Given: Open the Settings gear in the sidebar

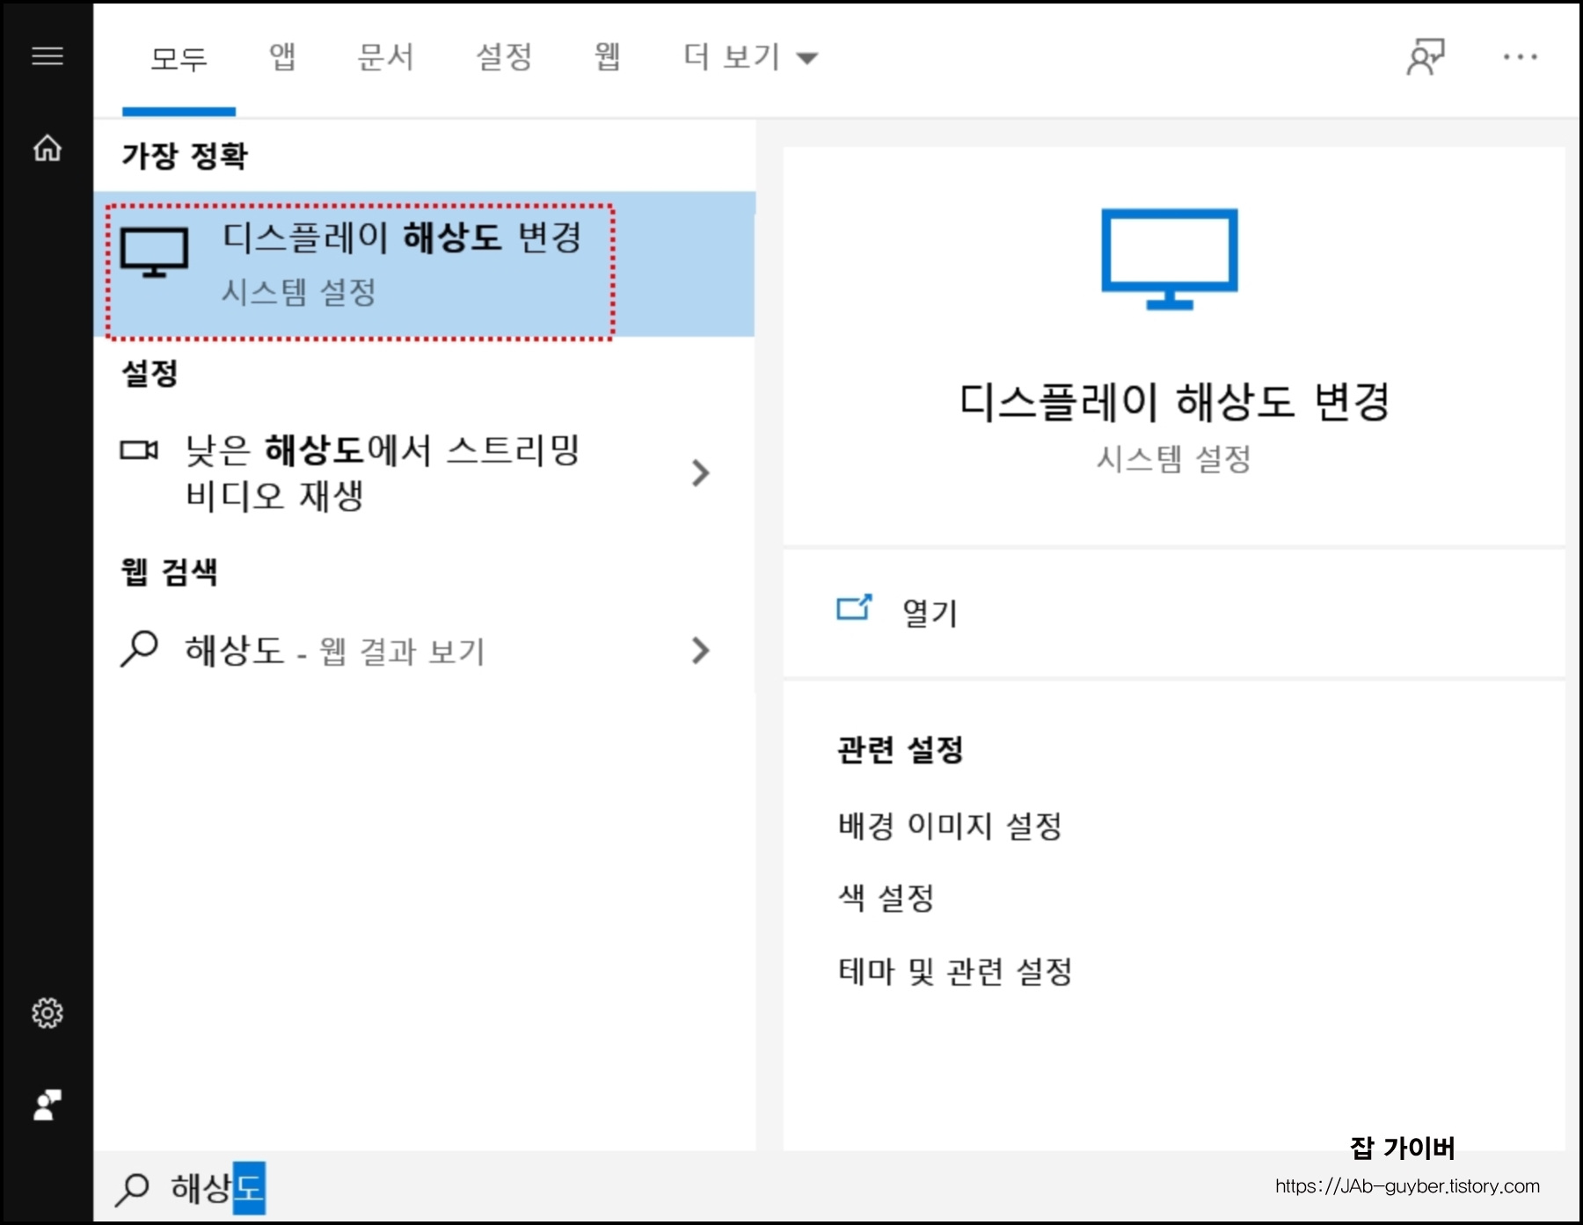Looking at the screenshot, I should point(47,1013).
